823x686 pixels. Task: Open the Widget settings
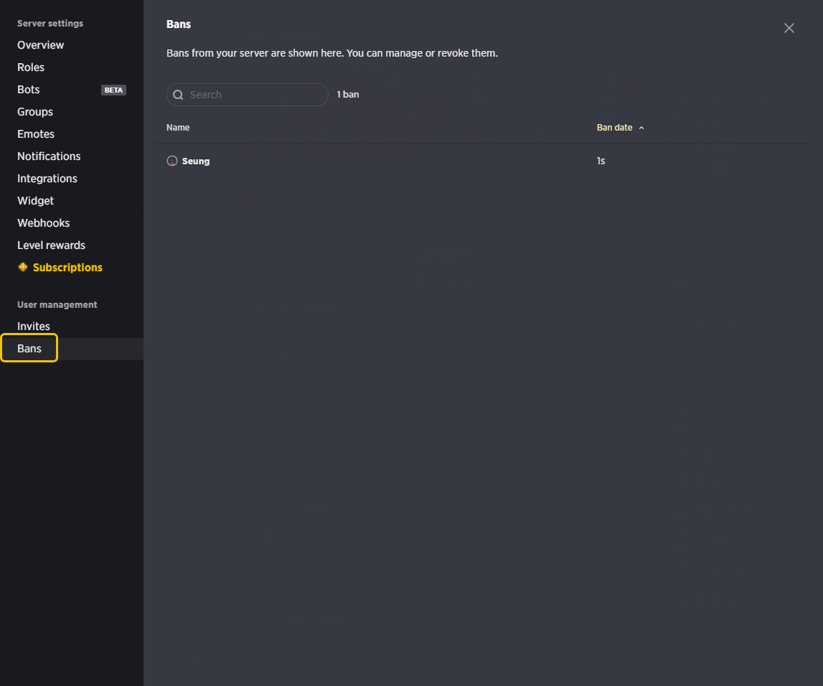[x=35, y=200]
